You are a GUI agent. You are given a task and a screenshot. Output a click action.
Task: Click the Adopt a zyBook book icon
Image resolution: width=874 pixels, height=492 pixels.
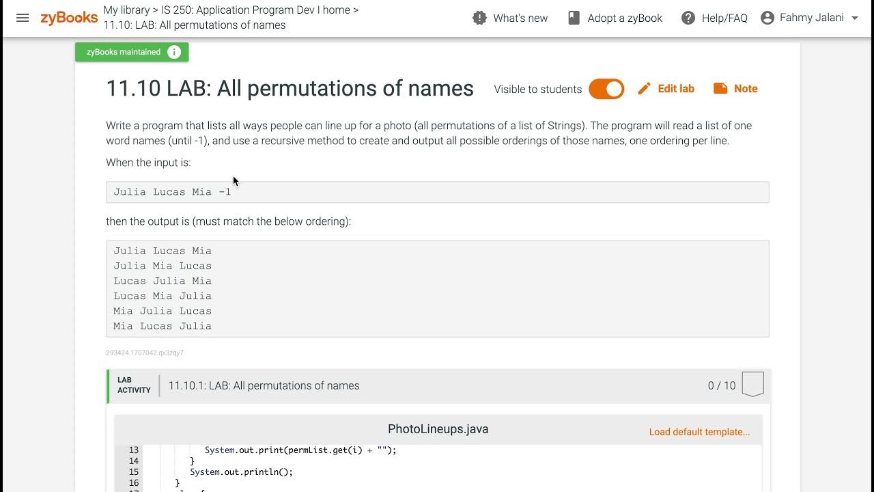(x=574, y=18)
